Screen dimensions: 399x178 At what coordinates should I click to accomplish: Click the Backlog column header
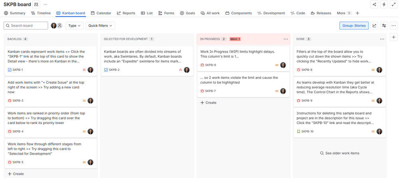pos(14,39)
